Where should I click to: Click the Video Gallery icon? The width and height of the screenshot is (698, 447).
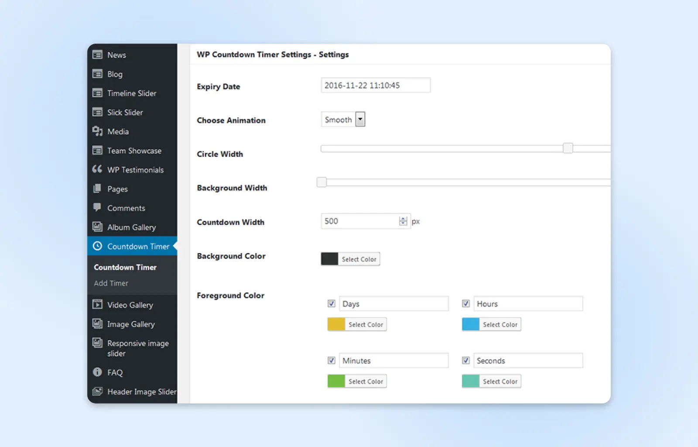[97, 304]
